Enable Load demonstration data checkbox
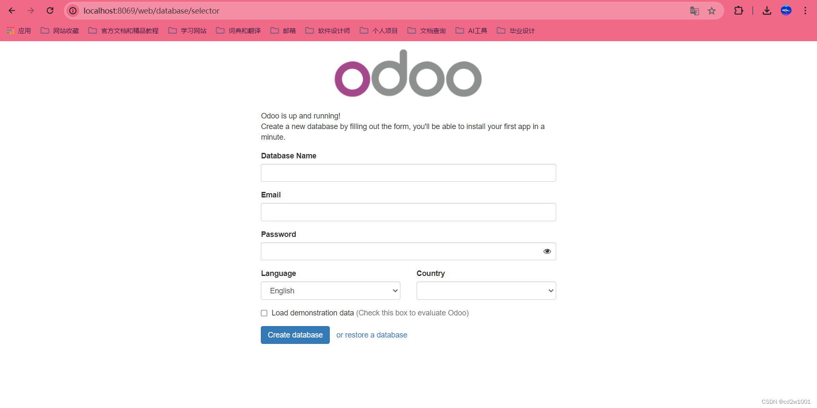Viewport: 817px width, 408px height. 264,313
